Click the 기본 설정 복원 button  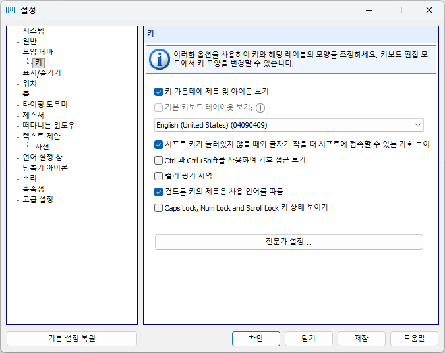click(x=72, y=339)
